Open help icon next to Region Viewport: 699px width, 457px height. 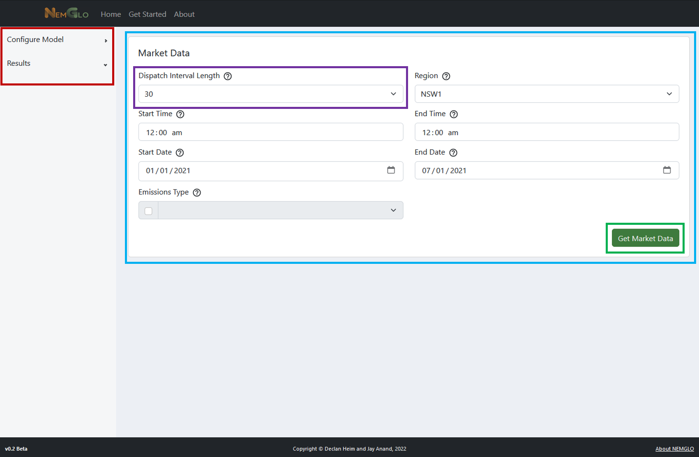[x=446, y=76]
